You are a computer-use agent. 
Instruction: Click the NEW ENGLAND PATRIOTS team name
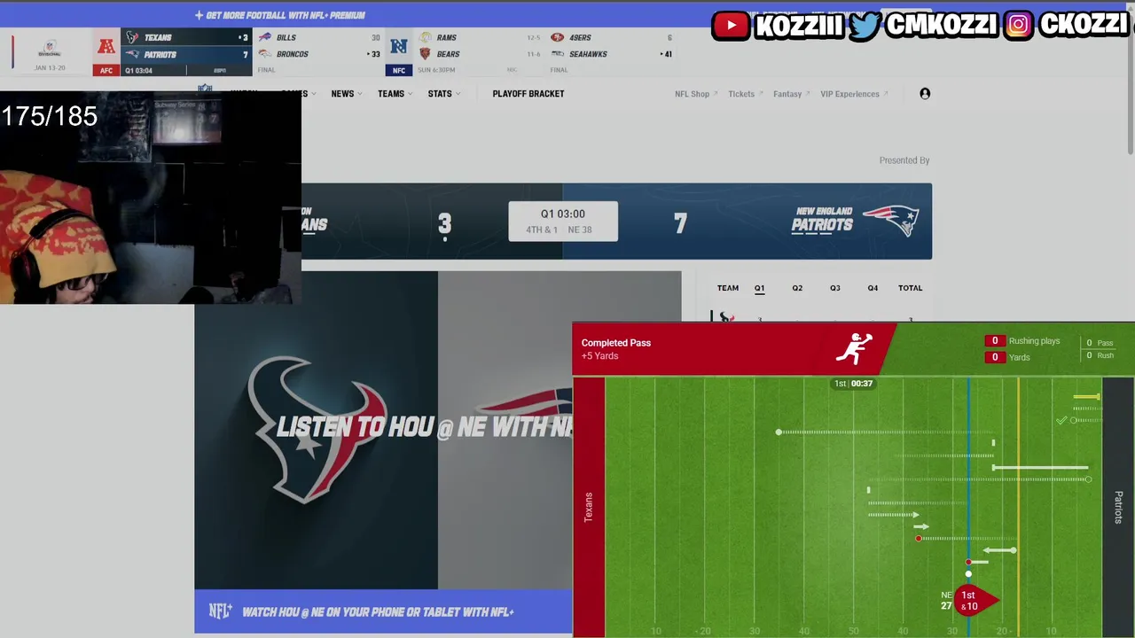click(822, 219)
